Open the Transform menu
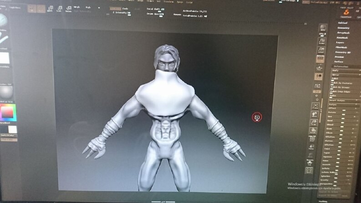This screenshot has height=203, width=361. 168,2
